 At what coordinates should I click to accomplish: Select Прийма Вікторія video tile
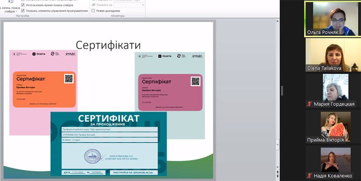pos(333,128)
